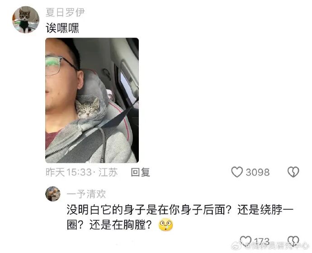Tap the broken heart dislike icon beside 3098
Screen dimensions: 312x253
coord(293,172)
